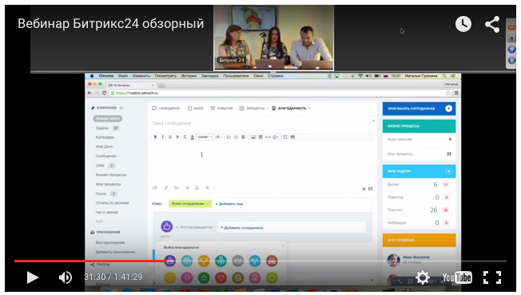Enter fullscreen mode
The width and height of the screenshot is (521, 295).
[492, 277]
